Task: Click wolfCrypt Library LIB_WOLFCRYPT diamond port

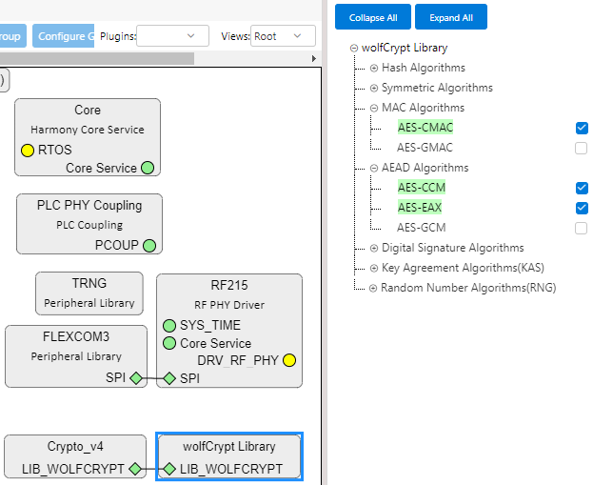Action: click(x=169, y=469)
